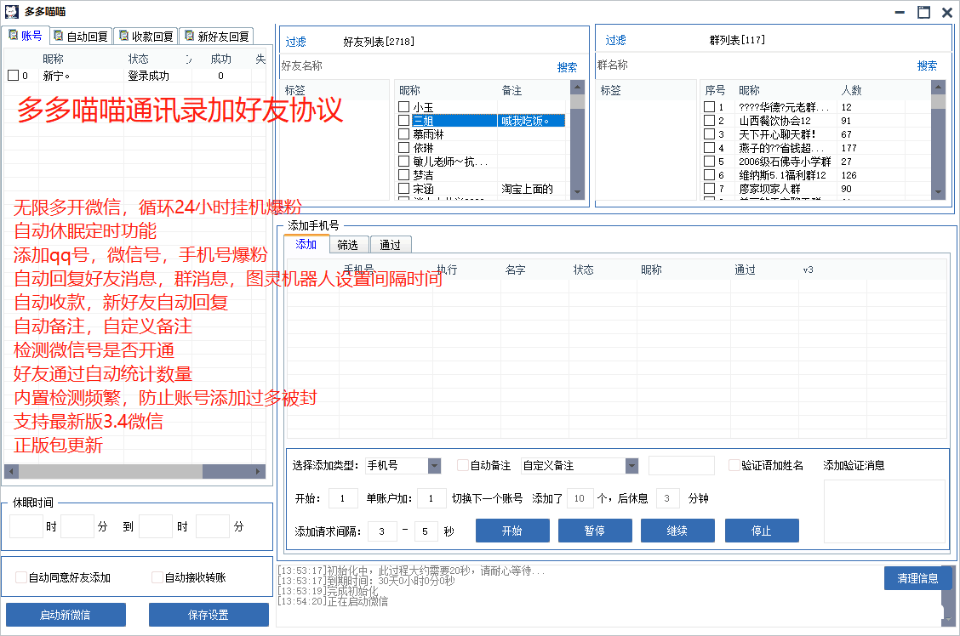Switch to the 新好友回复 tab
Image resolution: width=960 pixels, height=636 pixels.
[217, 36]
